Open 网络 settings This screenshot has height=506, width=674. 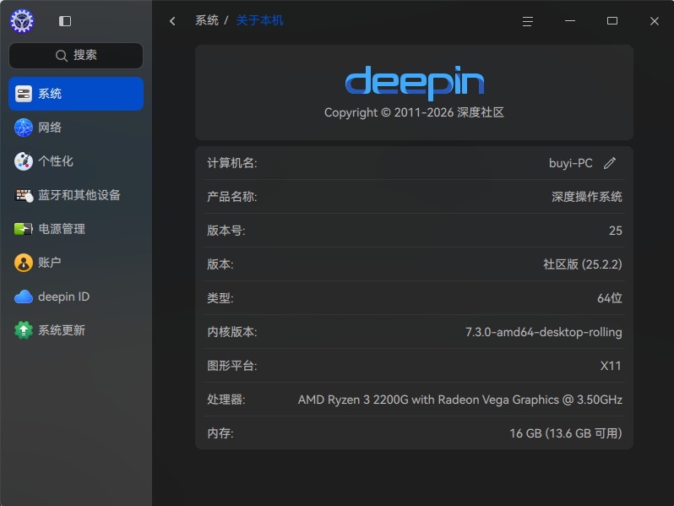click(76, 128)
